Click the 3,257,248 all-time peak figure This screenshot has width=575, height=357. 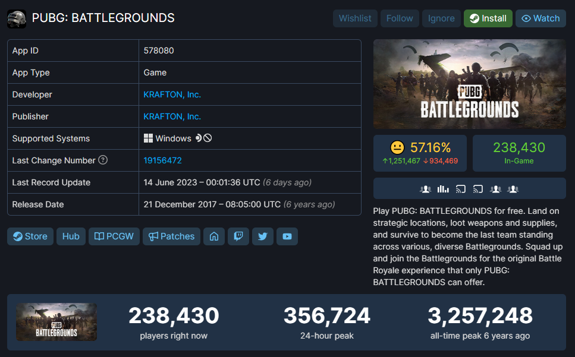480,315
